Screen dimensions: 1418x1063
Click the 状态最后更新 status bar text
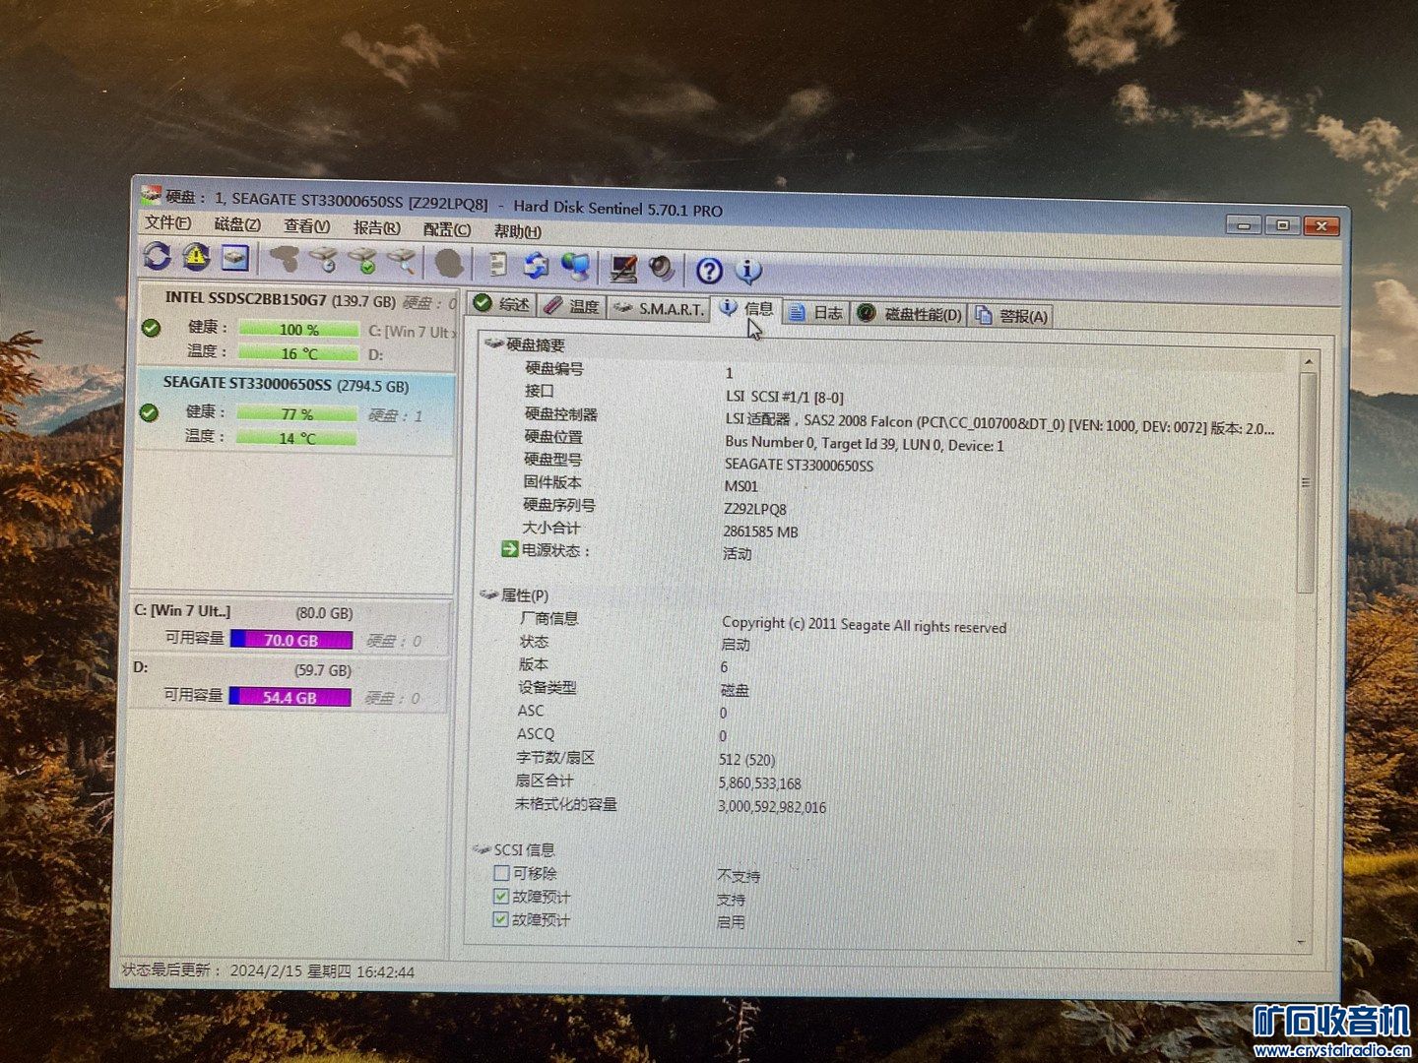pos(268,970)
